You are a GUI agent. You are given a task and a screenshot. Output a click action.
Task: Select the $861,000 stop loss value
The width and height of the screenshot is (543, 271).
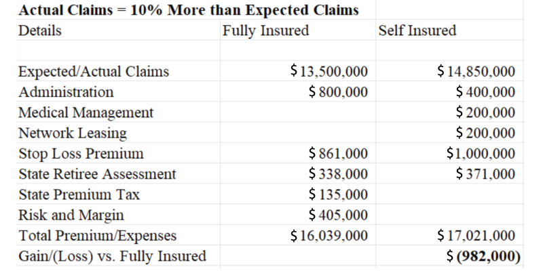pos(337,153)
